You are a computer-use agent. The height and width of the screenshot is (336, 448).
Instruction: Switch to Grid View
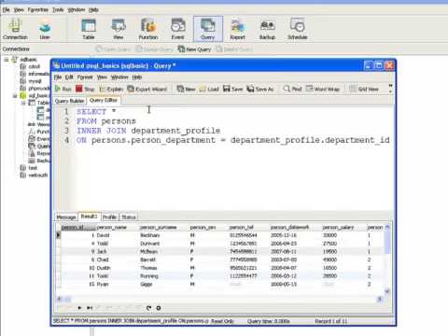tap(364, 89)
